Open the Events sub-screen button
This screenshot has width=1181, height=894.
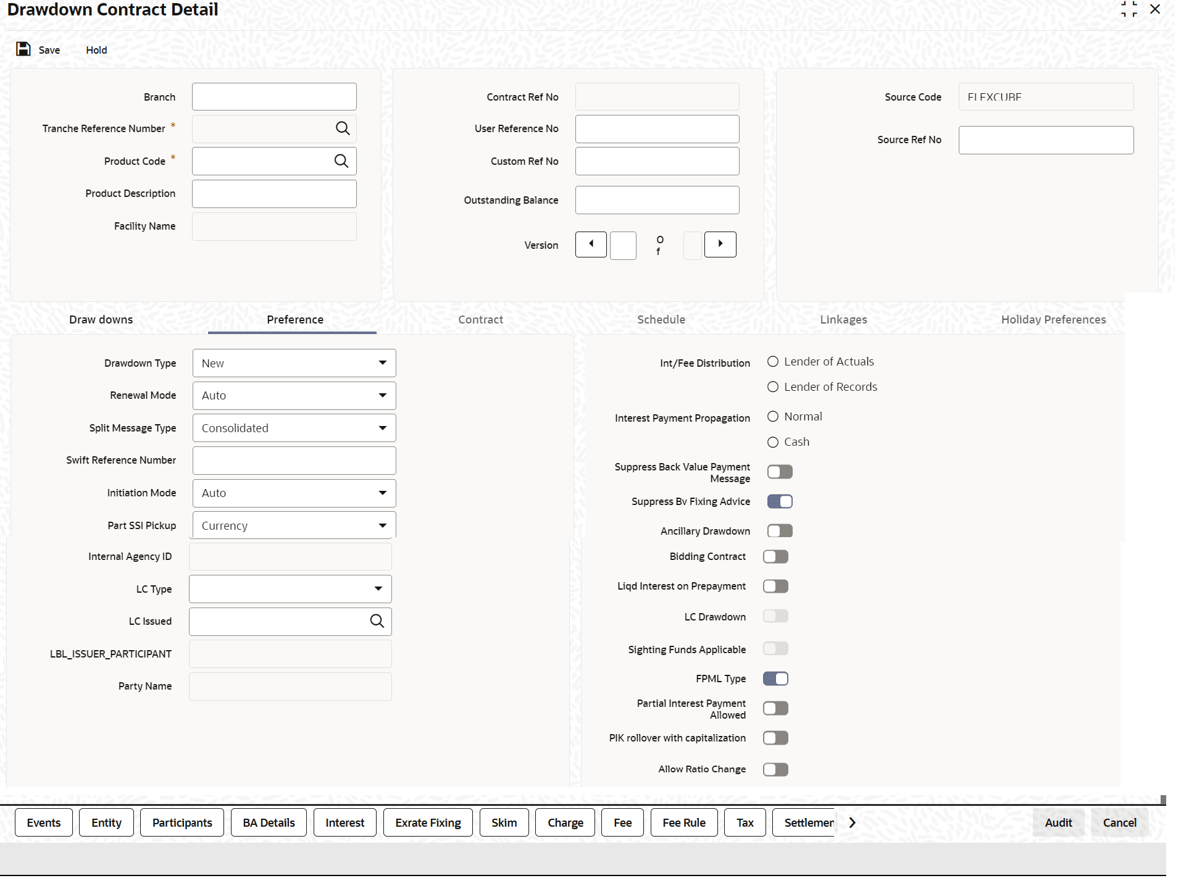44,823
